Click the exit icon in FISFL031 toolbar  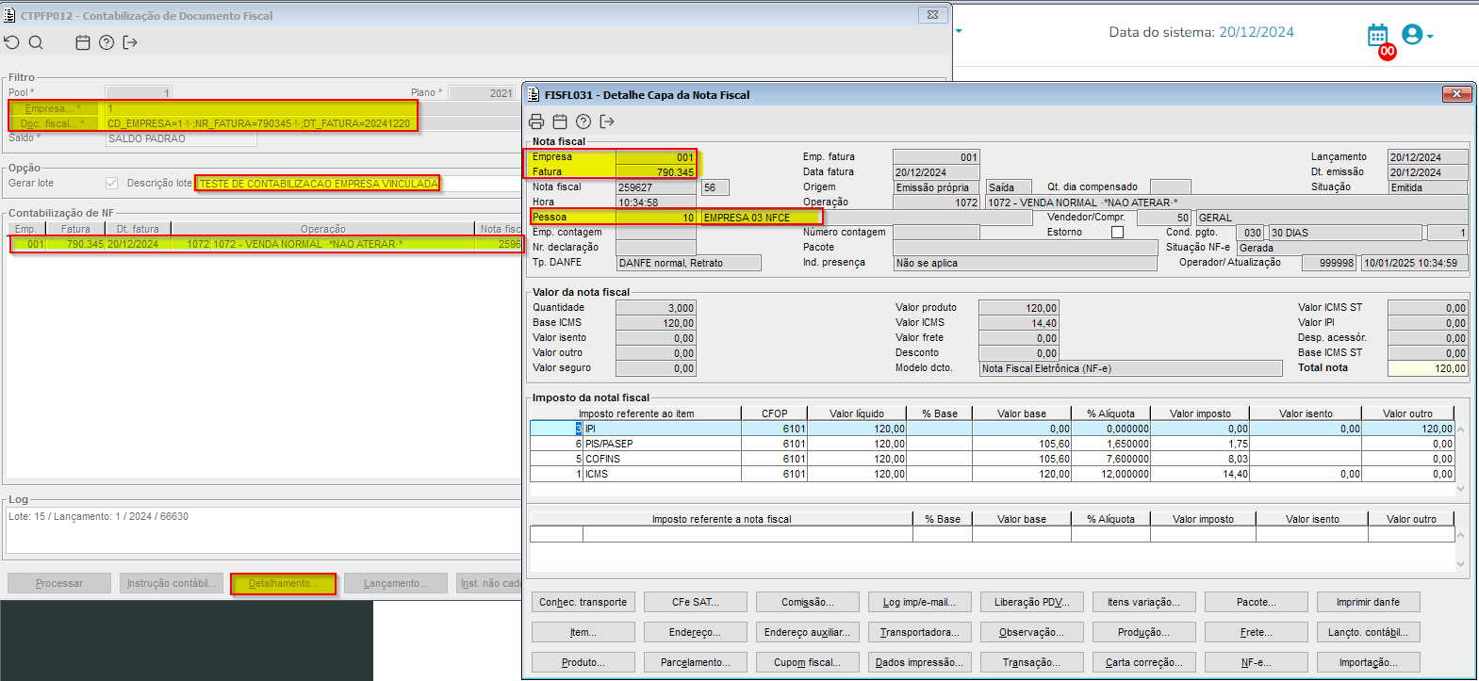607,122
